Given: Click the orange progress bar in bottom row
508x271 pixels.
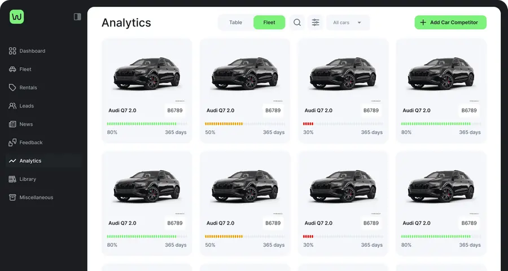Looking at the screenshot, I should point(244,237).
